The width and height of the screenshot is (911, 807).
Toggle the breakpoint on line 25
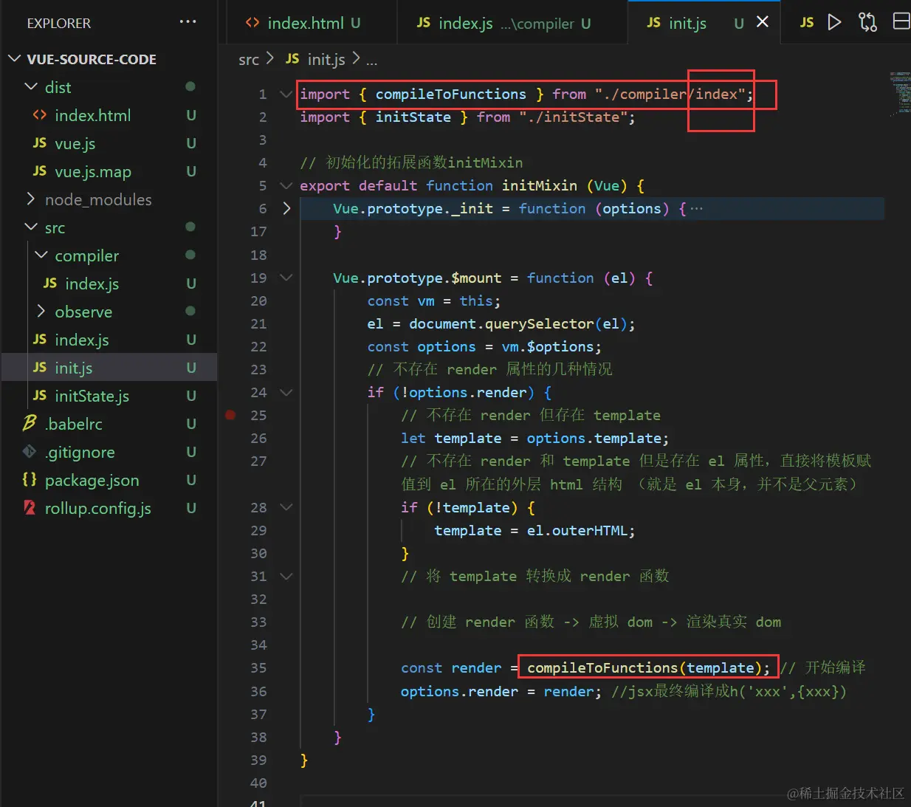pyautogui.click(x=230, y=415)
